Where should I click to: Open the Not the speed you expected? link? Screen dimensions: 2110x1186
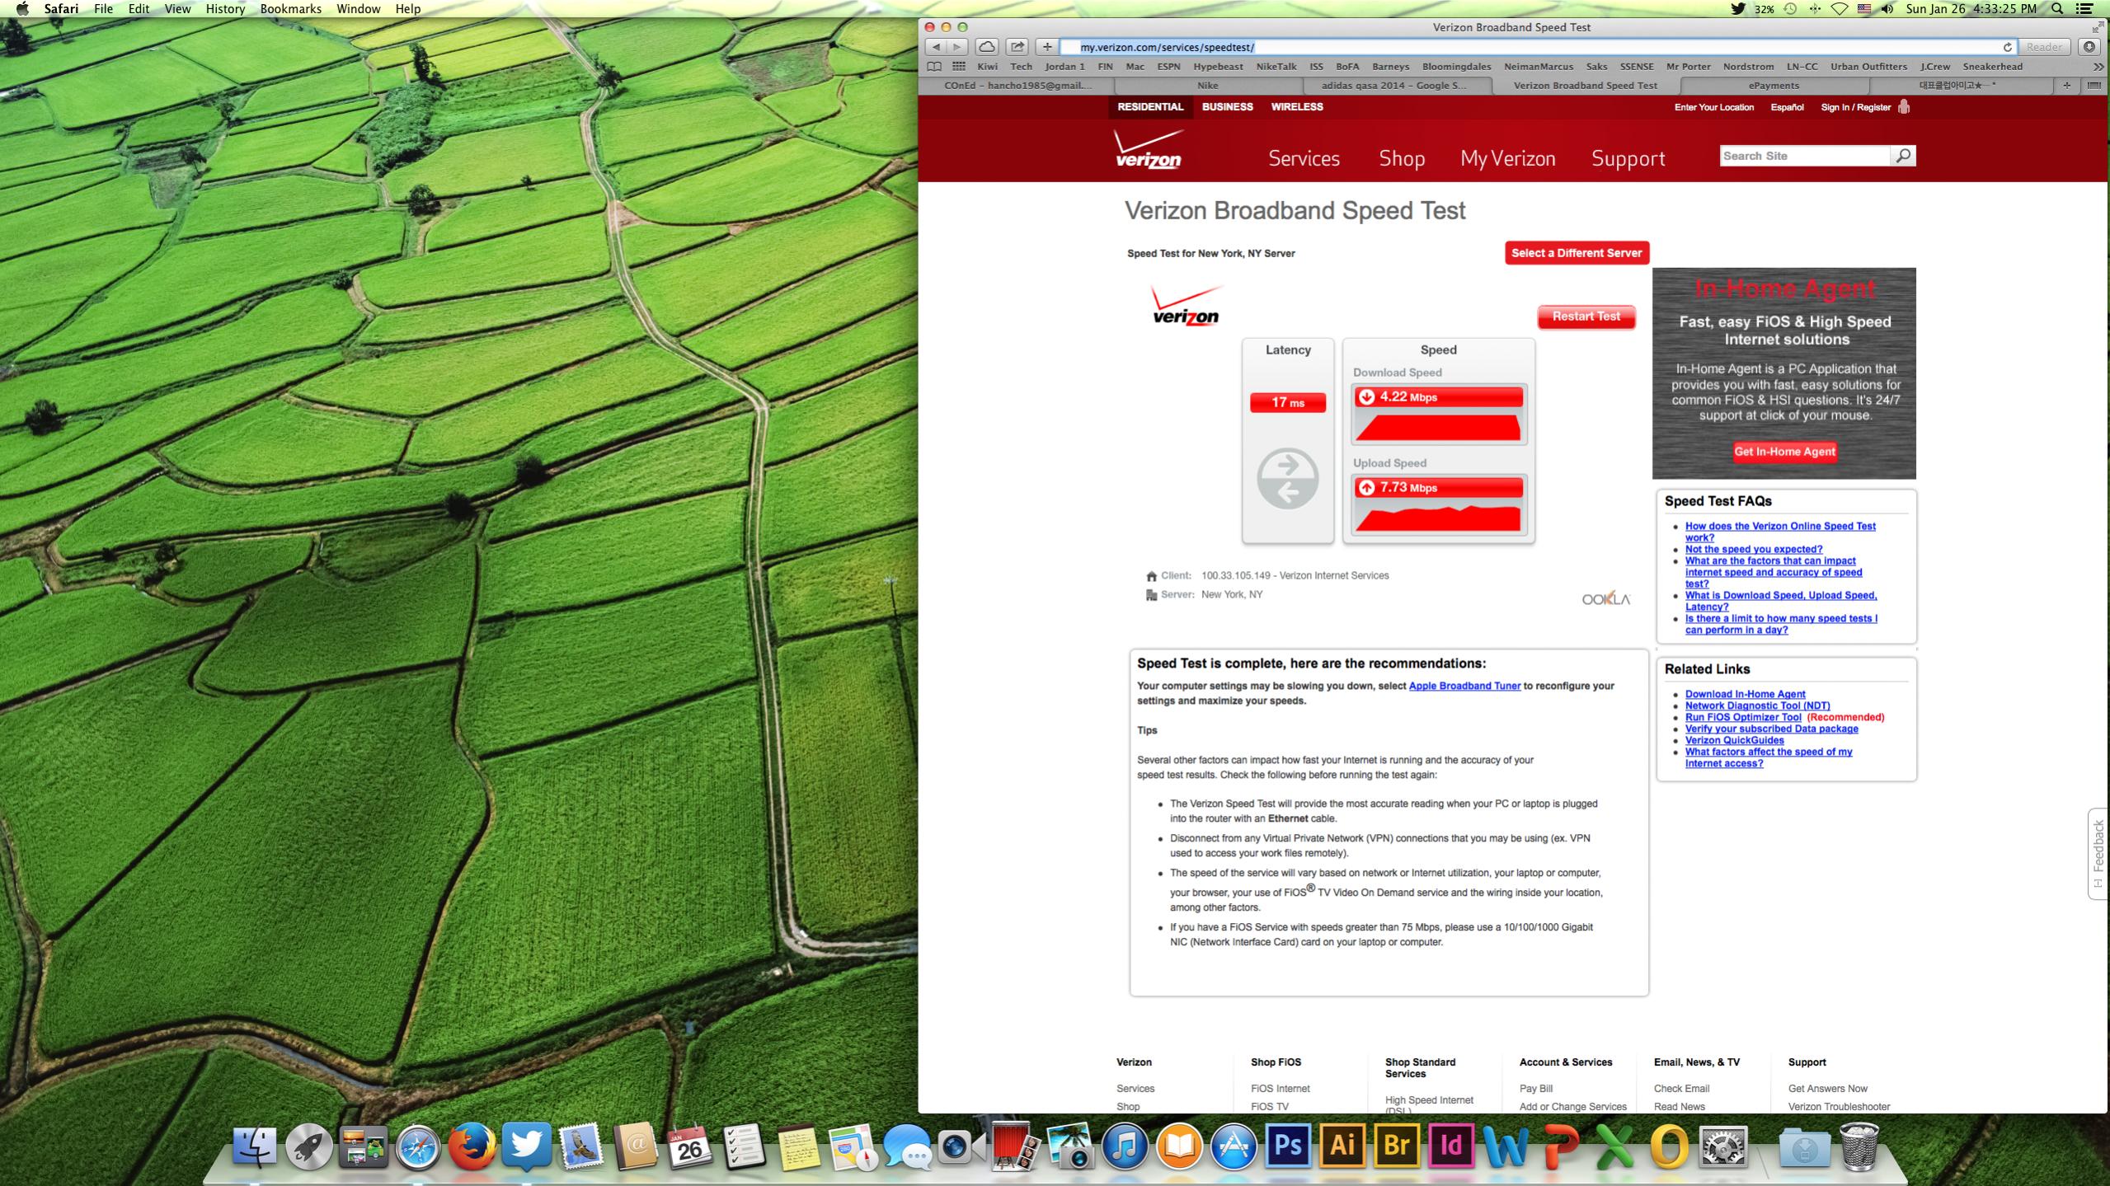1753,549
